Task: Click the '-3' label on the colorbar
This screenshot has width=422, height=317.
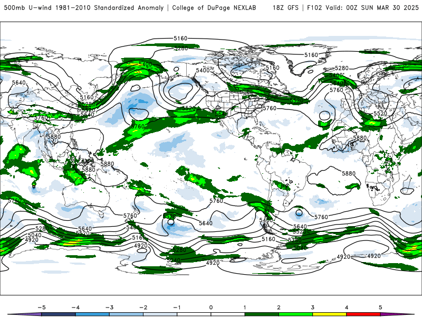Action: (109, 307)
